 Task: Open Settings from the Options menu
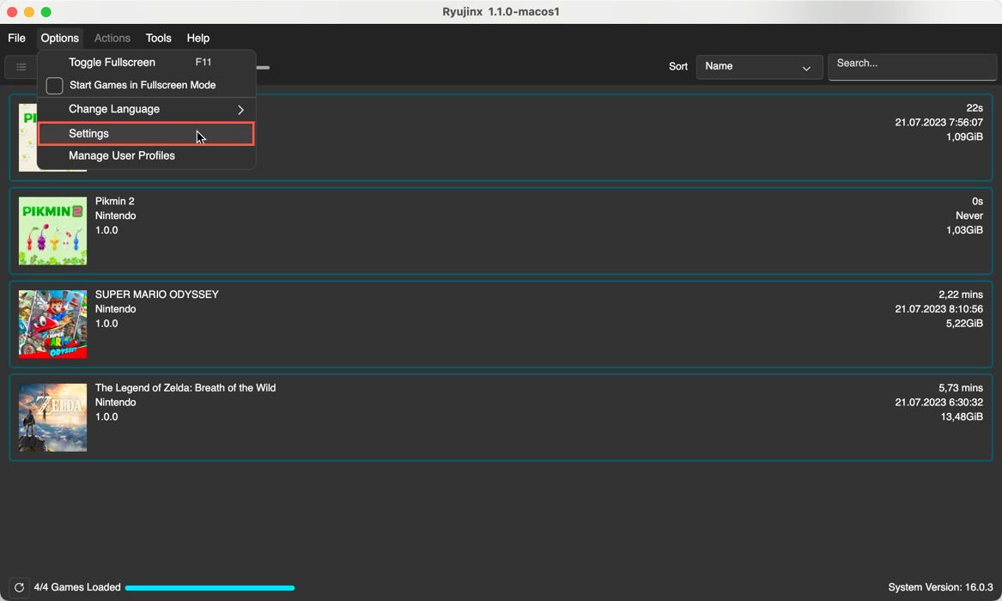(146, 133)
